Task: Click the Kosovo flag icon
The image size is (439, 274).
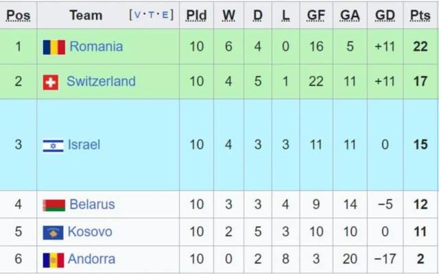Action: (x=53, y=233)
